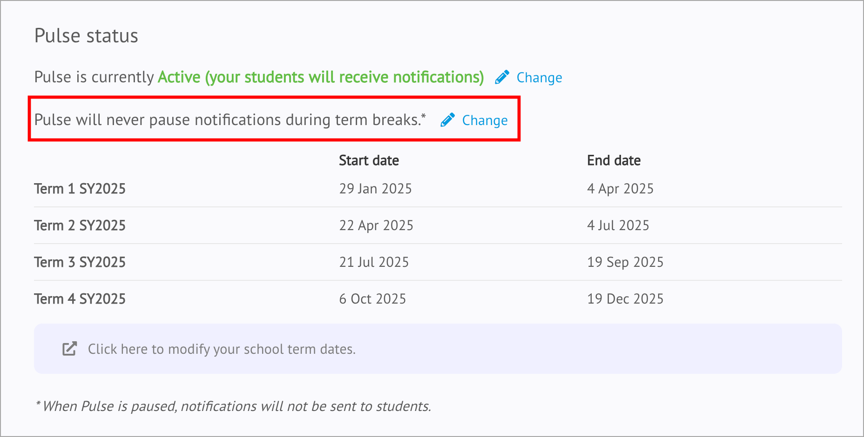This screenshot has height=437, width=864.
Task: Click the '19 Sep 2025' end date
Action: click(625, 262)
